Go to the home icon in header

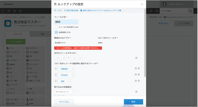click(9, 11)
